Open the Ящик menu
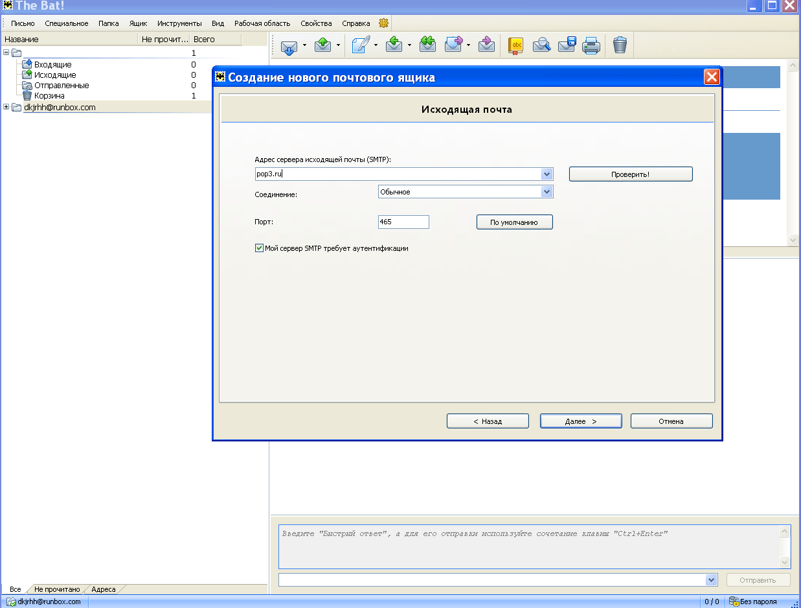Image resolution: width=801 pixels, height=608 pixels. click(138, 23)
